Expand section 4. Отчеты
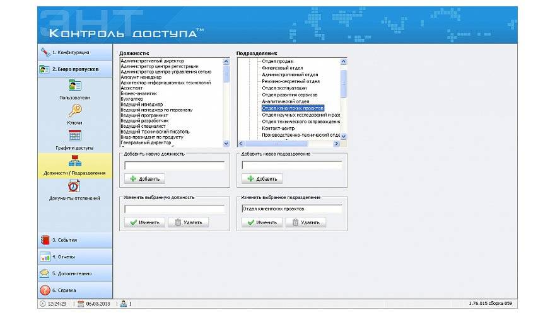The image size is (555, 315). coord(74,257)
